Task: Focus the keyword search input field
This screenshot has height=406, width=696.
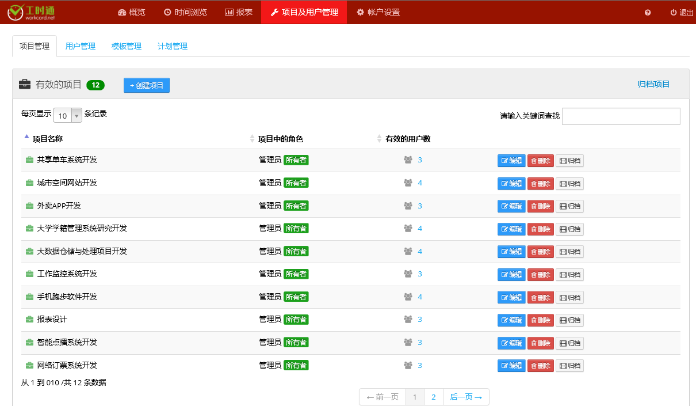Action: coord(621,116)
